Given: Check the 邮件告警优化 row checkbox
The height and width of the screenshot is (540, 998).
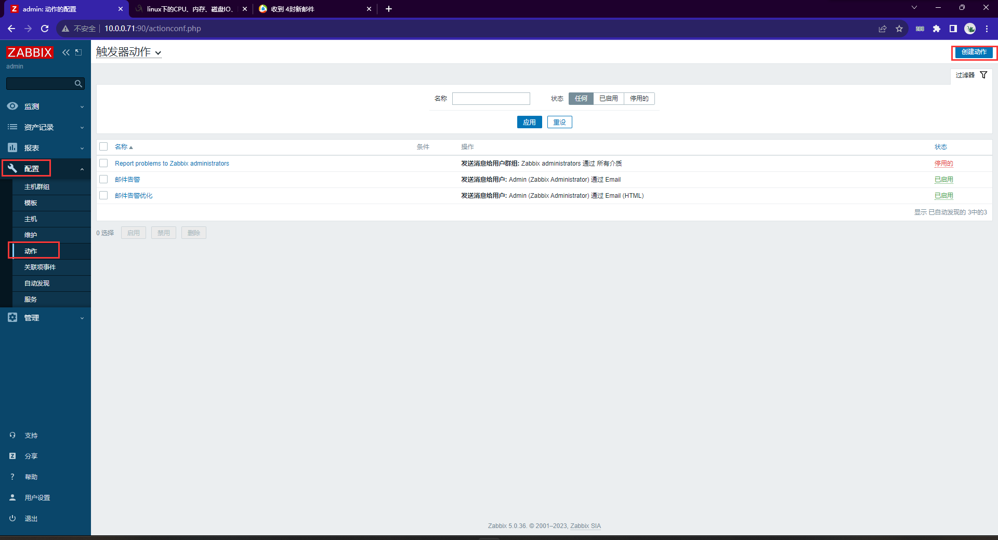Looking at the screenshot, I should tap(103, 195).
